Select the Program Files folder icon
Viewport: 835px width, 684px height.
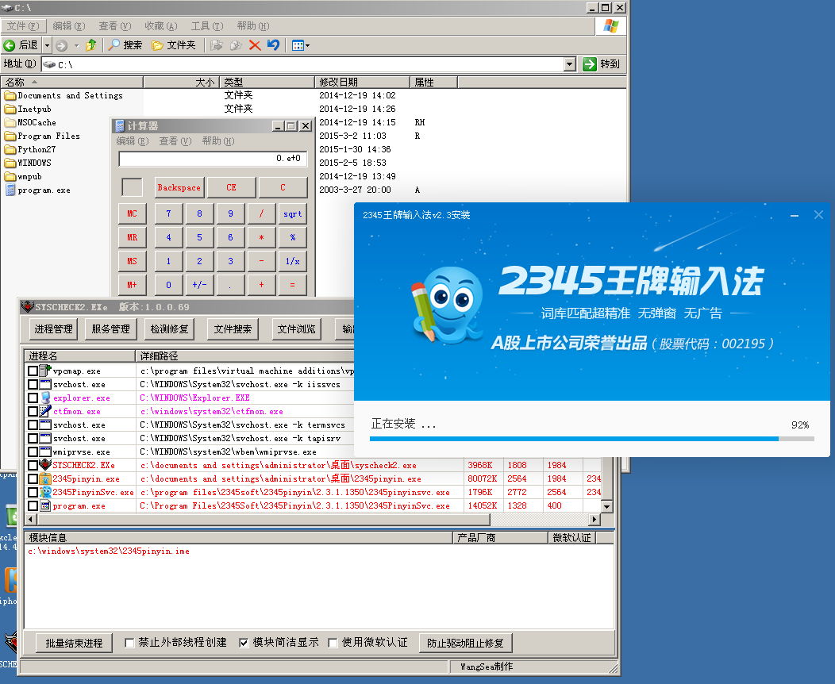pos(10,136)
